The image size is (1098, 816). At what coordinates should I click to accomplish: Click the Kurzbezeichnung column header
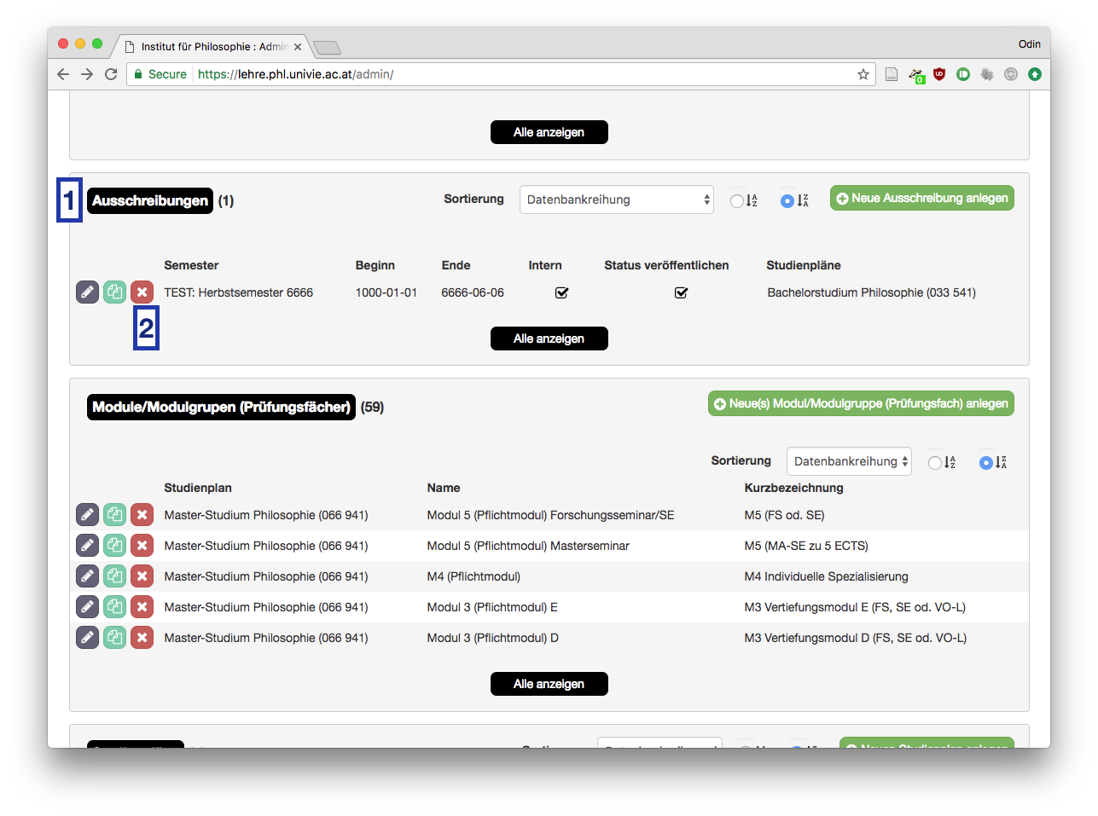tap(794, 488)
